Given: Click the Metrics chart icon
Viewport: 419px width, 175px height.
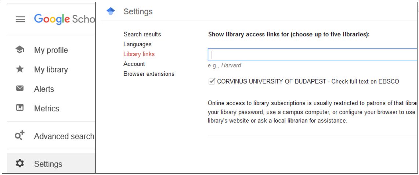Looking at the screenshot, I should [x=20, y=108].
